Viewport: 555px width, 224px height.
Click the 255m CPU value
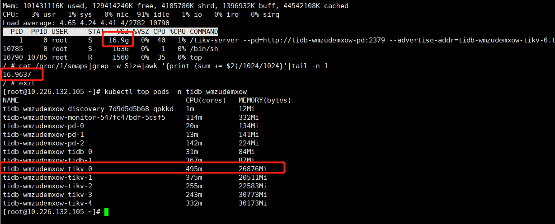(x=194, y=186)
